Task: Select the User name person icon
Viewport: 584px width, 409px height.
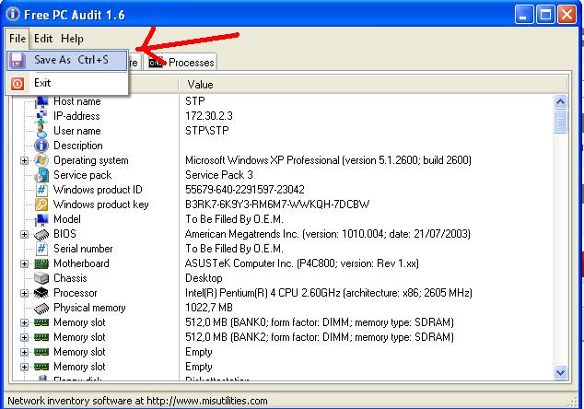Action: pos(41,131)
